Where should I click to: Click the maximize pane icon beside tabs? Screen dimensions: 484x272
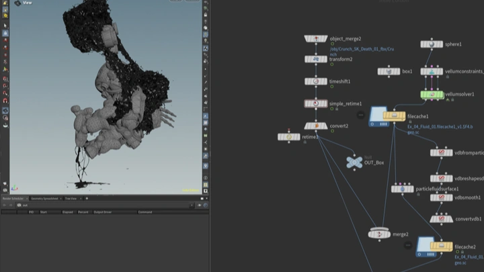[x=202, y=199]
